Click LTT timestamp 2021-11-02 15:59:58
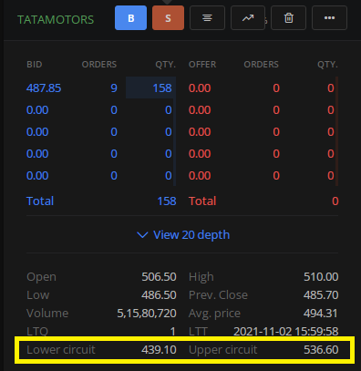 tap(286, 331)
